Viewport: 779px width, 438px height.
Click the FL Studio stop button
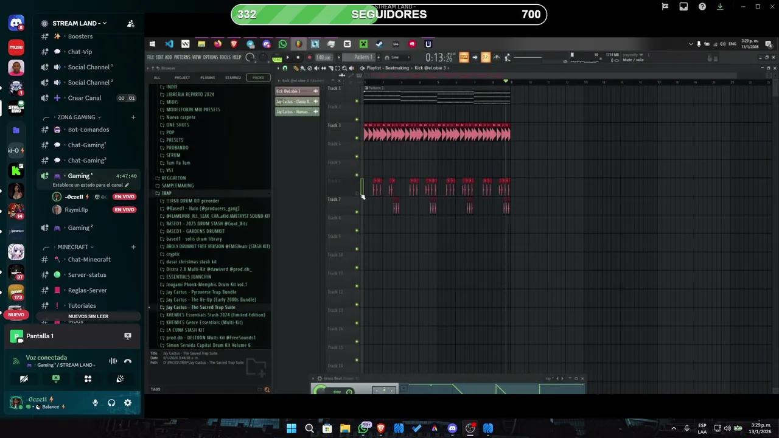pyautogui.click(x=298, y=57)
